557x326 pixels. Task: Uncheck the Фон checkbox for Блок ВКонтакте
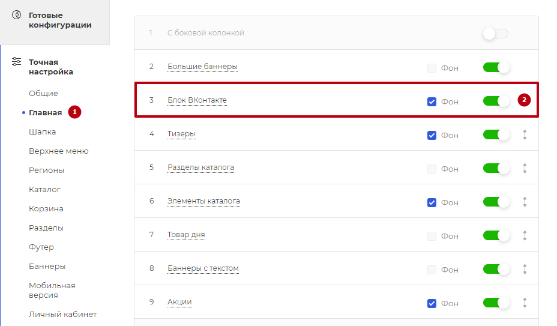point(432,101)
